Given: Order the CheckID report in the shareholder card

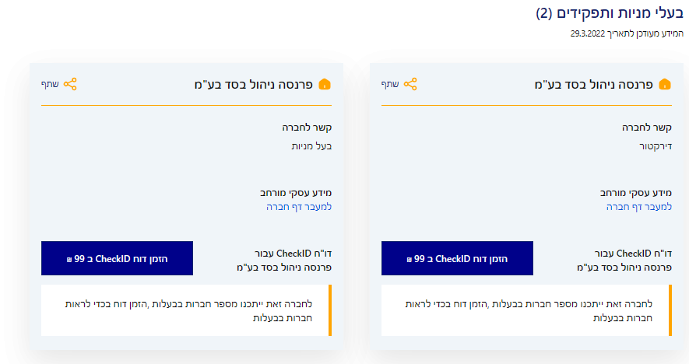Looking at the screenshot, I should (117, 258).
